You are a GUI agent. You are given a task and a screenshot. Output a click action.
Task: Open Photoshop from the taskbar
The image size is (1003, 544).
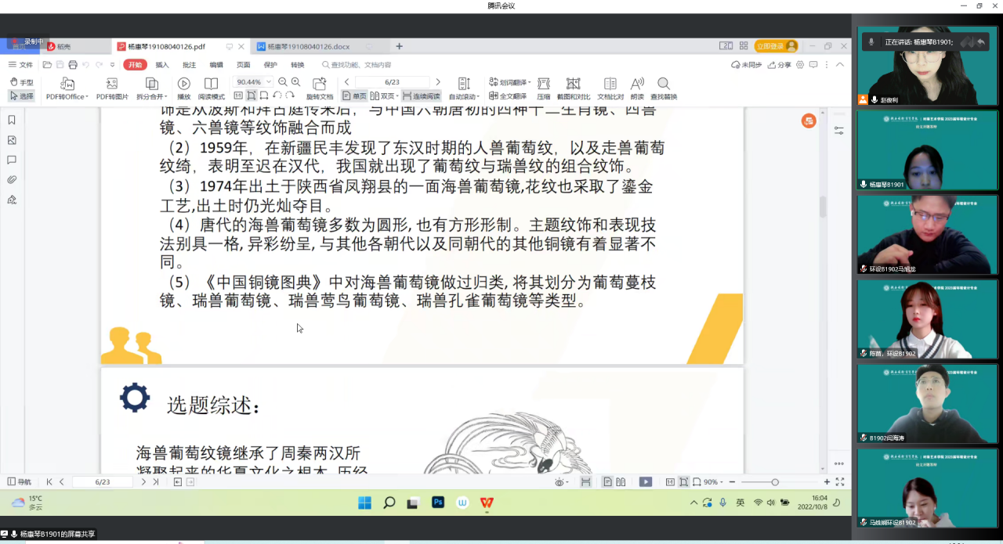tap(438, 503)
